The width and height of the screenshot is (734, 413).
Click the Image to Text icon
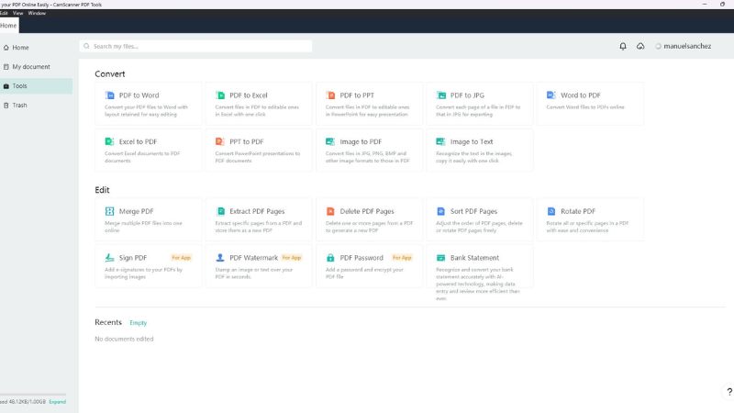click(x=441, y=142)
